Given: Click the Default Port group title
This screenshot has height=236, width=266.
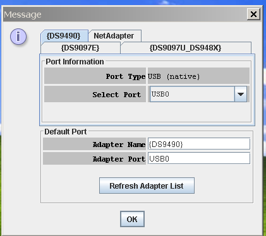Looking at the screenshot, I should [x=66, y=132].
